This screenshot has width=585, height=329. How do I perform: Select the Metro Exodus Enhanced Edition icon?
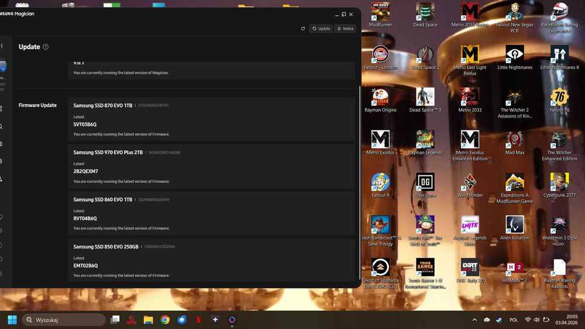pyautogui.click(x=470, y=146)
